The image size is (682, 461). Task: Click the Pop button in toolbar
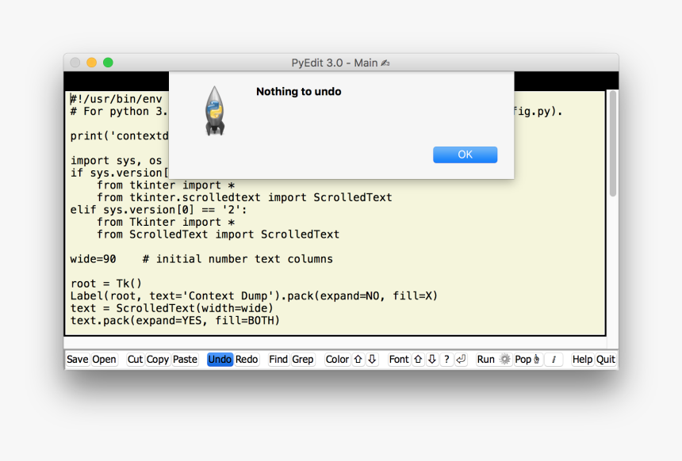click(523, 360)
